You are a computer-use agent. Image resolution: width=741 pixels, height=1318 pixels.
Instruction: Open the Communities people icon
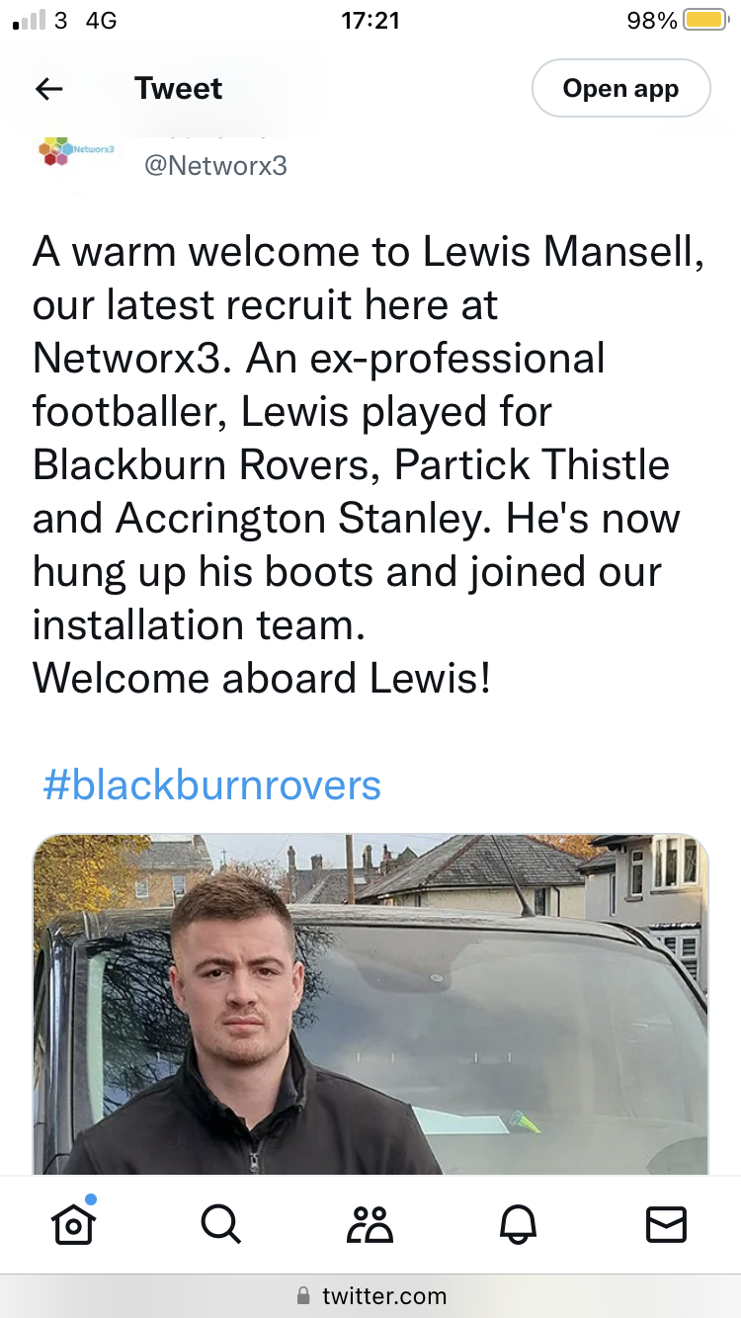tap(370, 1225)
